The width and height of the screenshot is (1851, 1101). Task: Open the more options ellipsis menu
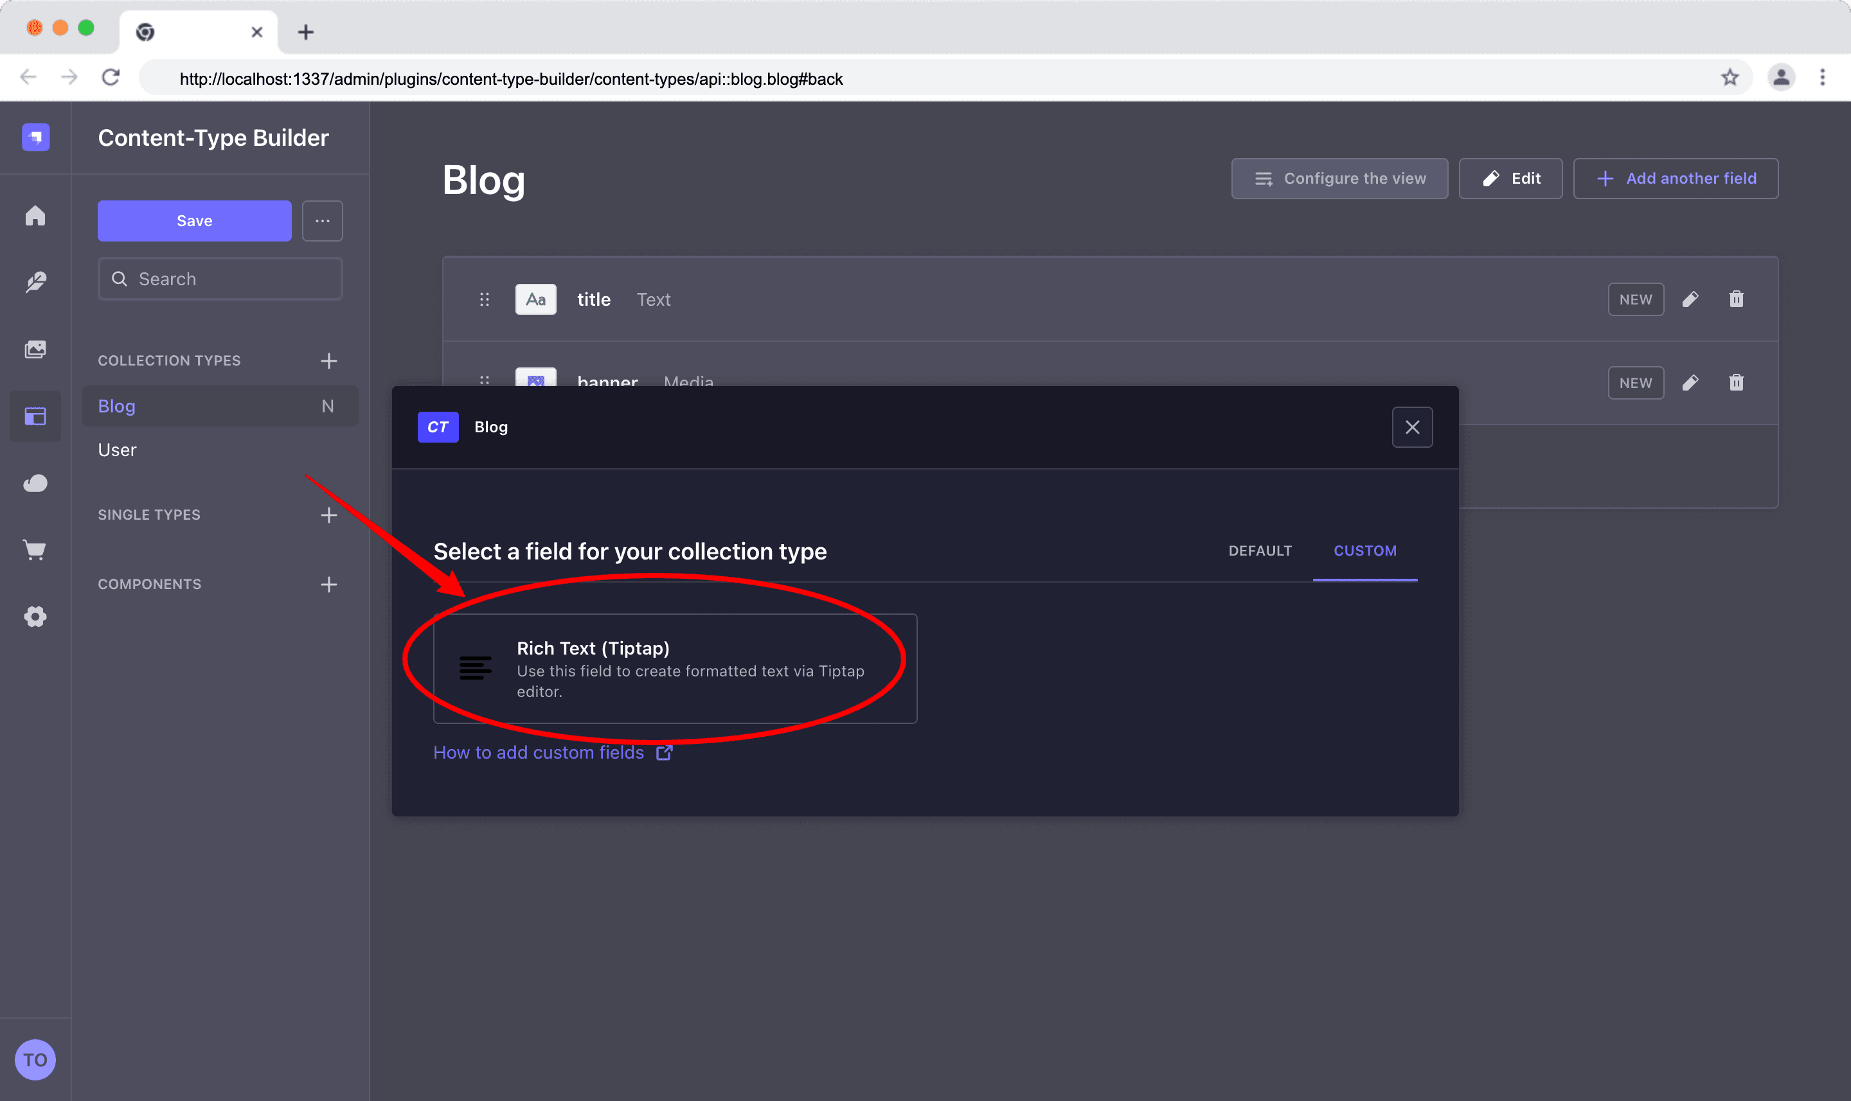coord(322,220)
